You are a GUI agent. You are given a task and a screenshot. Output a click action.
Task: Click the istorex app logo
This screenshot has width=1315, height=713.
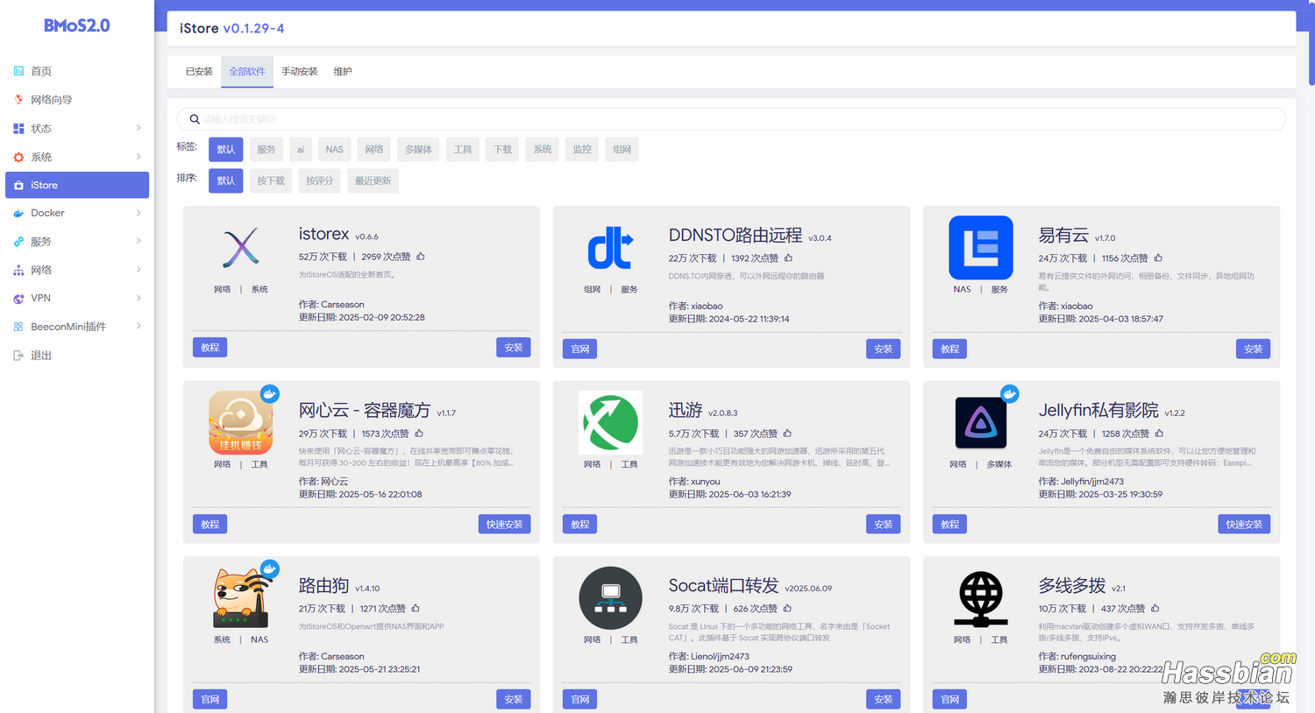pos(241,248)
